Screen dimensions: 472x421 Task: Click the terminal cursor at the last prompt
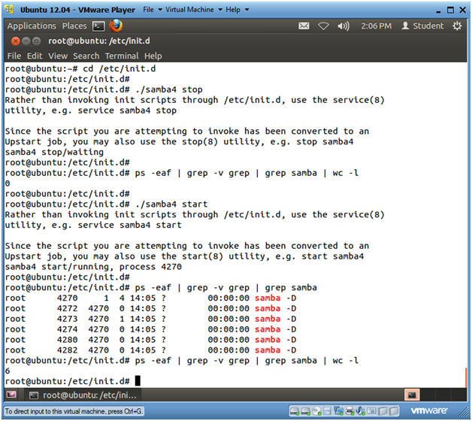[x=138, y=380]
